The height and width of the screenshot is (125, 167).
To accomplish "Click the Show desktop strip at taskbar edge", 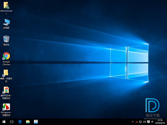I will click(166, 122).
